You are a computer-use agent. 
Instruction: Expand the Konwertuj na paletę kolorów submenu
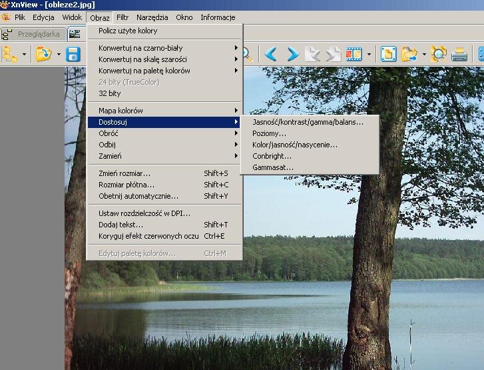165,71
